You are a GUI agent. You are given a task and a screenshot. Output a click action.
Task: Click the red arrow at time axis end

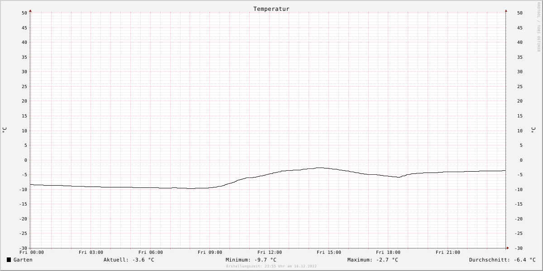pos(508,248)
